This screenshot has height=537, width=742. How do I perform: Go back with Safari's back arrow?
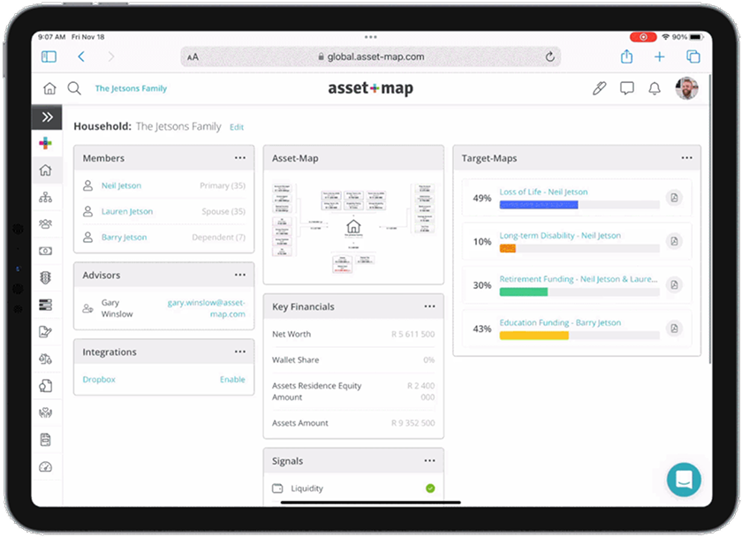click(81, 57)
